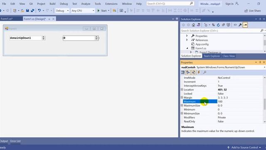Open the File menu
The image size is (266, 150).
[x=4, y=4]
